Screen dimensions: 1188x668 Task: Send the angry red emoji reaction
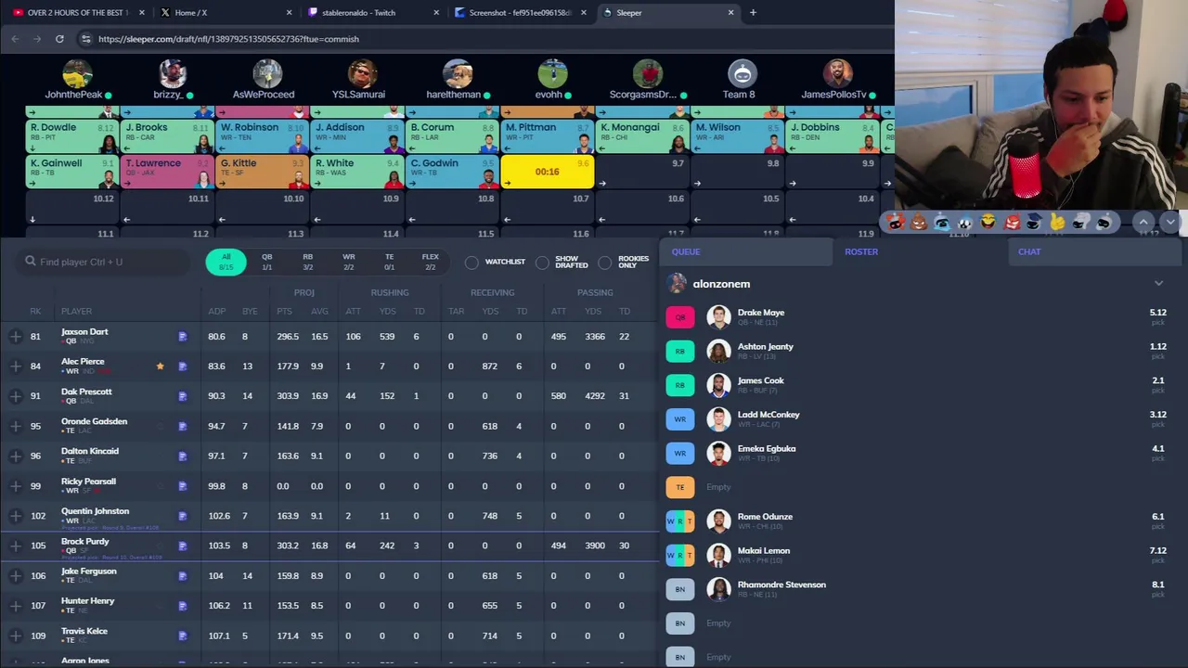[x=1011, y=223]
